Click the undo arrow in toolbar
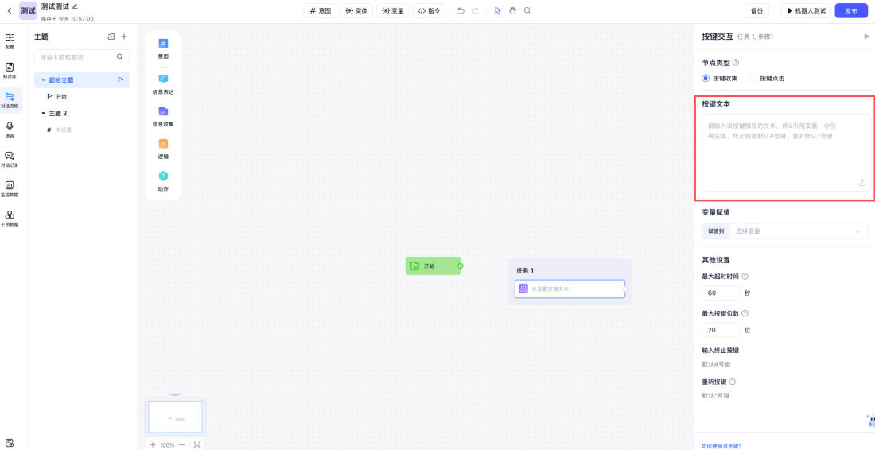 pos(461,10)
